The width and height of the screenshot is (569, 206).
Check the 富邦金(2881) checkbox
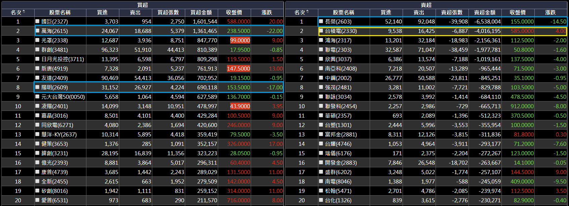(x=321, y=134)
